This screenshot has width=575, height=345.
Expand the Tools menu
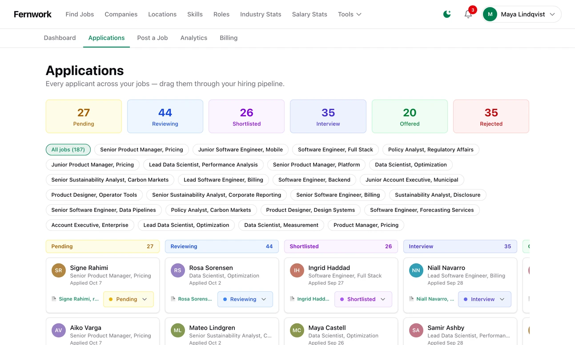350,14
